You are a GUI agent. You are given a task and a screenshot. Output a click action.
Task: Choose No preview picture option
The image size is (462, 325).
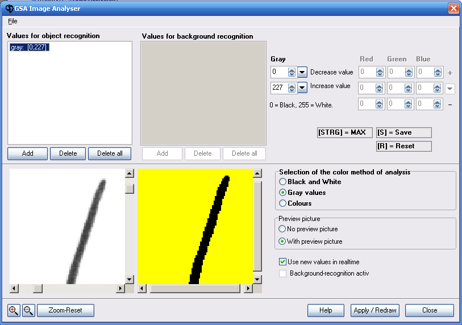282,228
